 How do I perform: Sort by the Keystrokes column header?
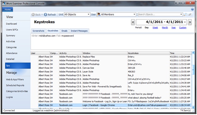pyautogui.click(x=148, y=53)
